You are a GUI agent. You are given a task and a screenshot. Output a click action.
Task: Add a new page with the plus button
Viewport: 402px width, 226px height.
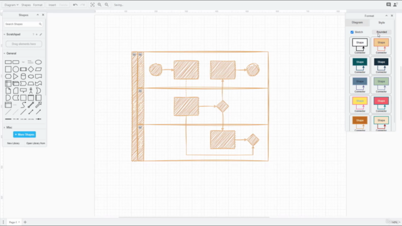pyautogui.click(x=25, y=222)
